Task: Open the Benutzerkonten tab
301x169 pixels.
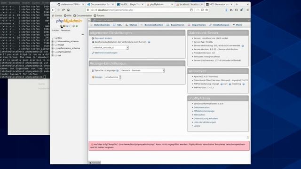Action: (151, 25)
